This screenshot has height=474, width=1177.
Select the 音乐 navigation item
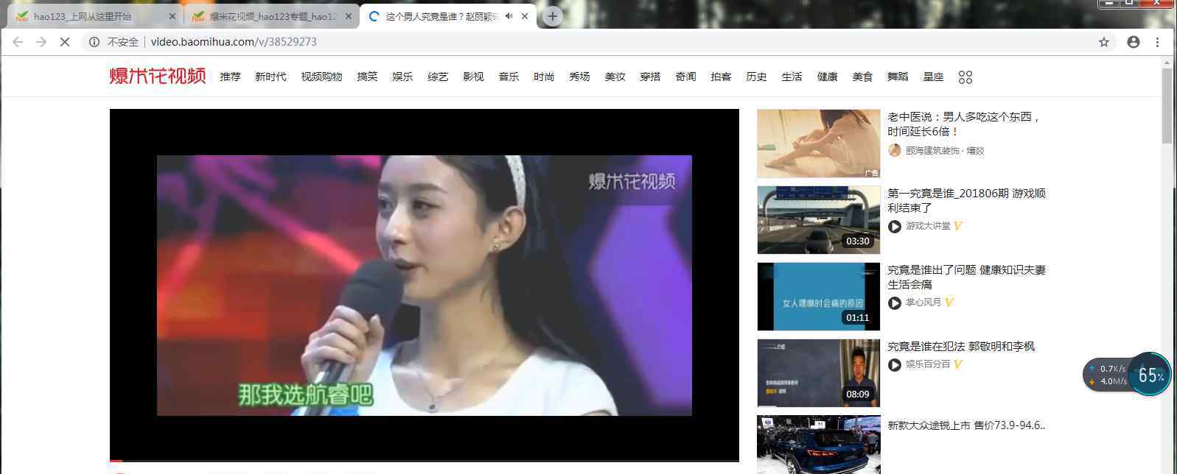coord(509,77)
